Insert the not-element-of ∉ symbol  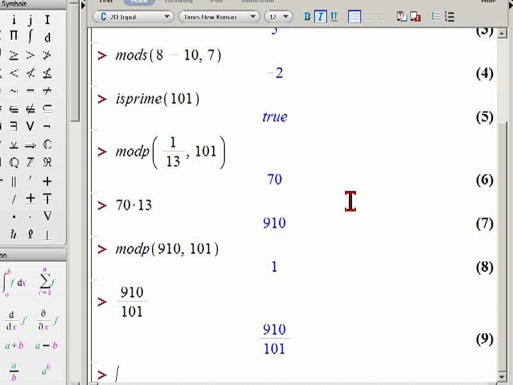[x=30, y=108]
